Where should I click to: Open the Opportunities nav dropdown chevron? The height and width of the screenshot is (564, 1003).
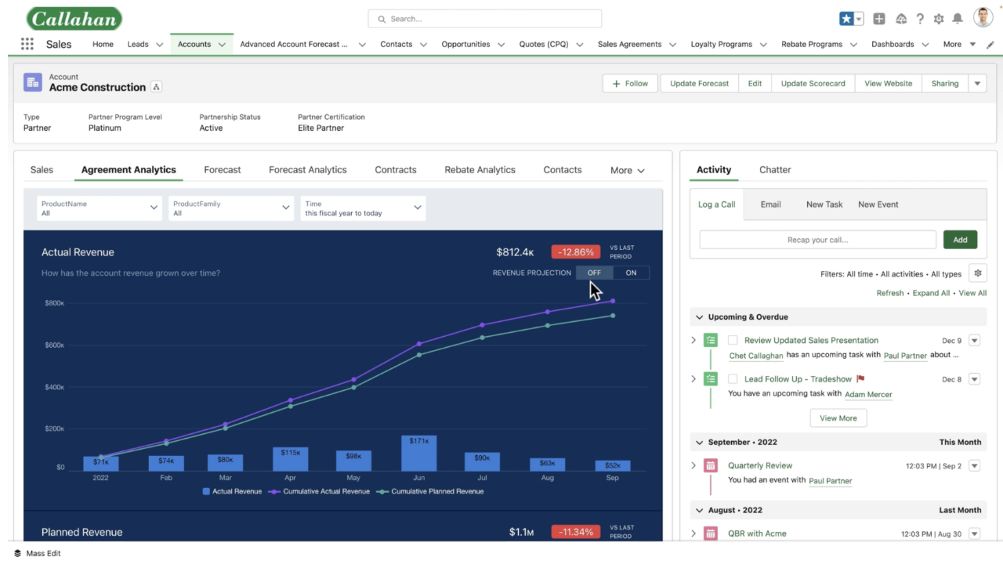point(501,45)
